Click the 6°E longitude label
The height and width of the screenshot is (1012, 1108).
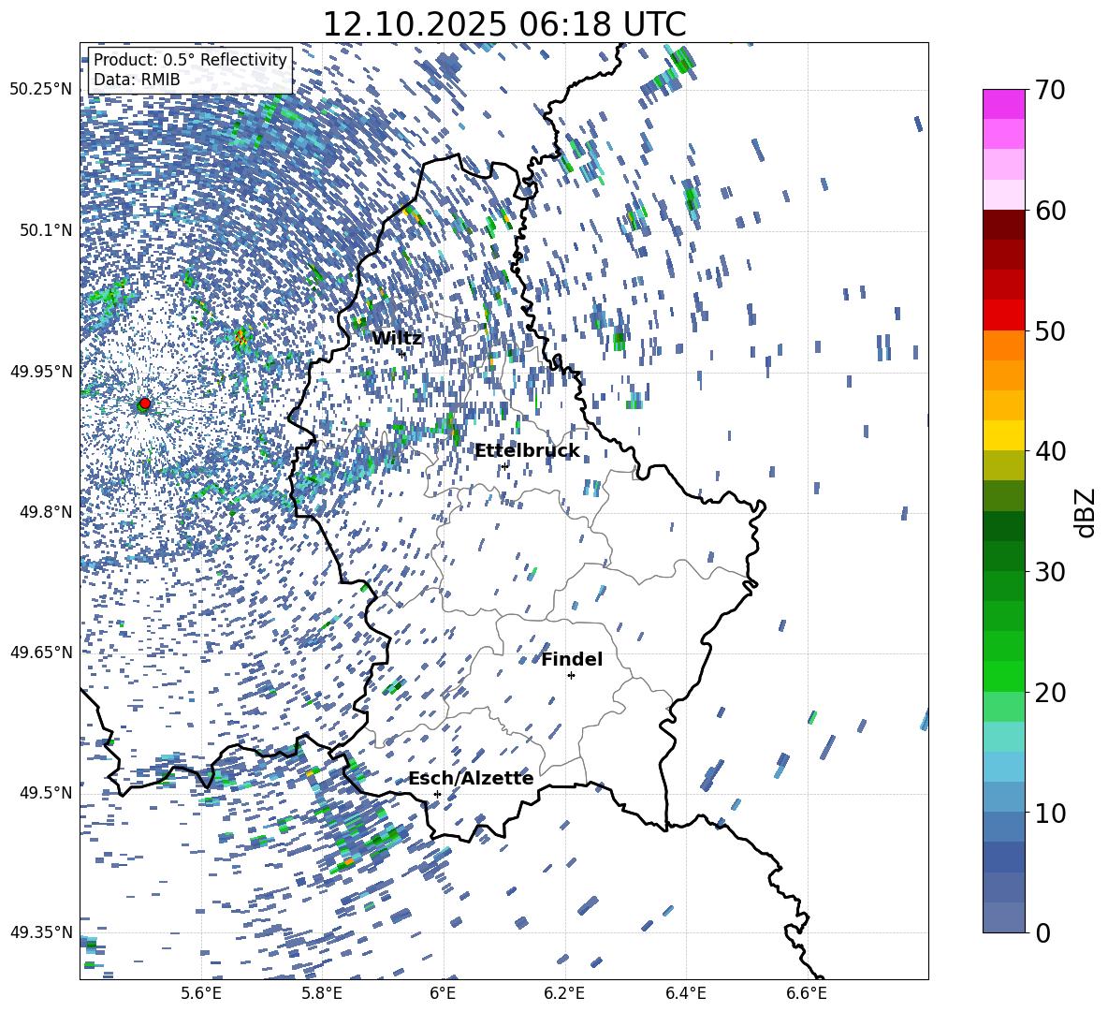point(444,993)
